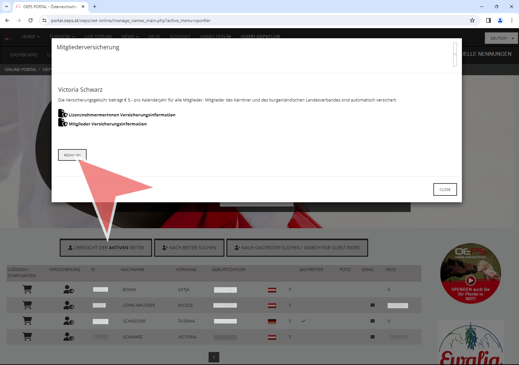Screen dimensions: 519x365
Task: Click insurance icon for Victoria Schwarz
Action: click(68, 337)
